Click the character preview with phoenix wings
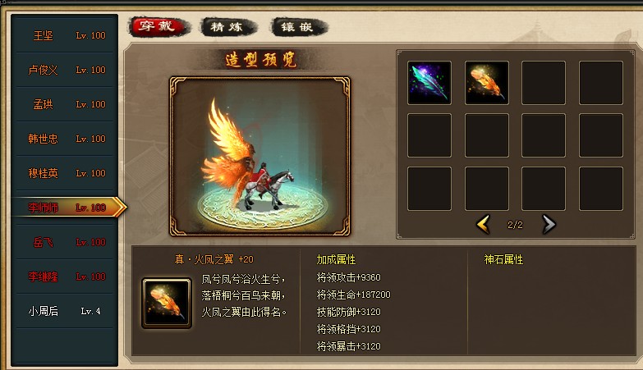Image resolution: width=643 pixels, height=370 pixels. (x=260, y=156)
